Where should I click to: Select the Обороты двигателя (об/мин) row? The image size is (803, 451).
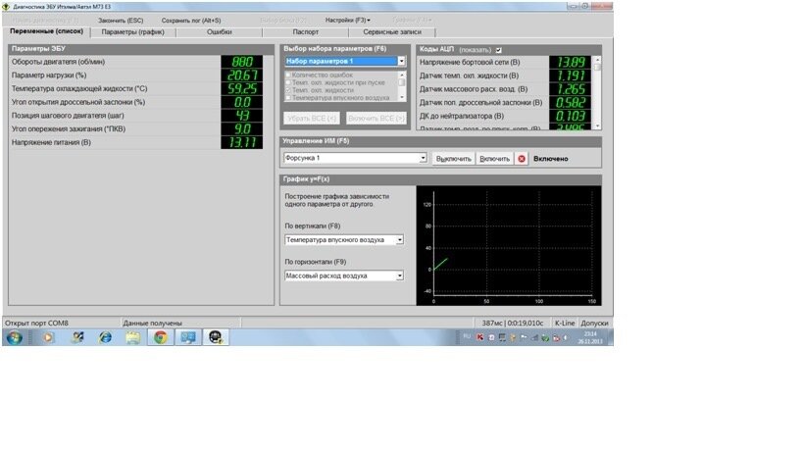coord(137,62)
